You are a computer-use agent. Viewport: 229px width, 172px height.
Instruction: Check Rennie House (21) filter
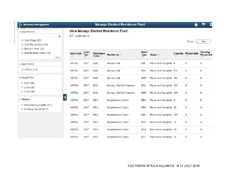coord(22,49)
